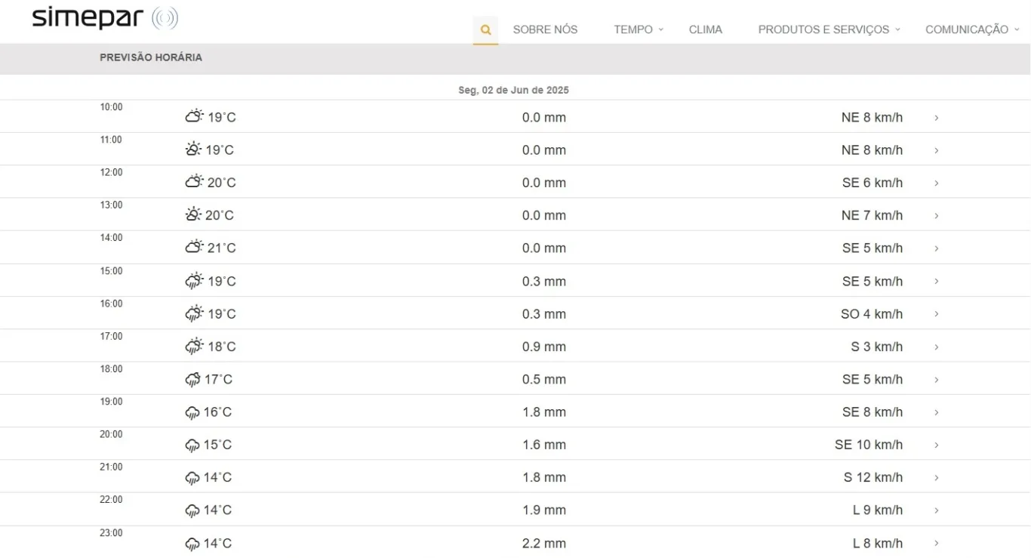The height and width of the screenshot is (558, 1031).
Task: Click the rain cloud icon for 23:00
Action: (192, 544)
